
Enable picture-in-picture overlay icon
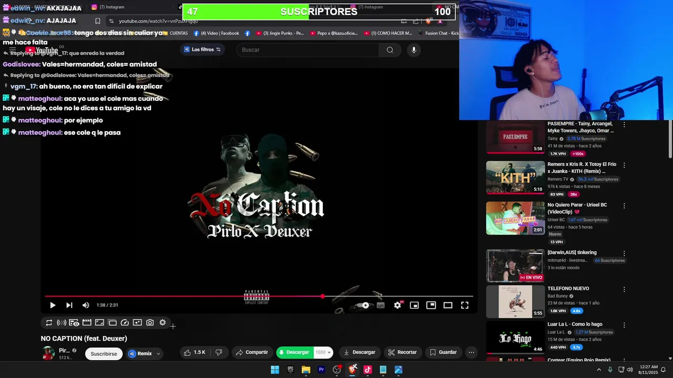coord(431,305)
